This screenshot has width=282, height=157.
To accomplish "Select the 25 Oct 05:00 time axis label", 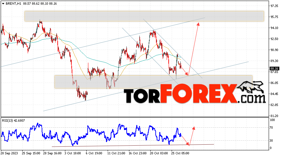I will [180, 153].
